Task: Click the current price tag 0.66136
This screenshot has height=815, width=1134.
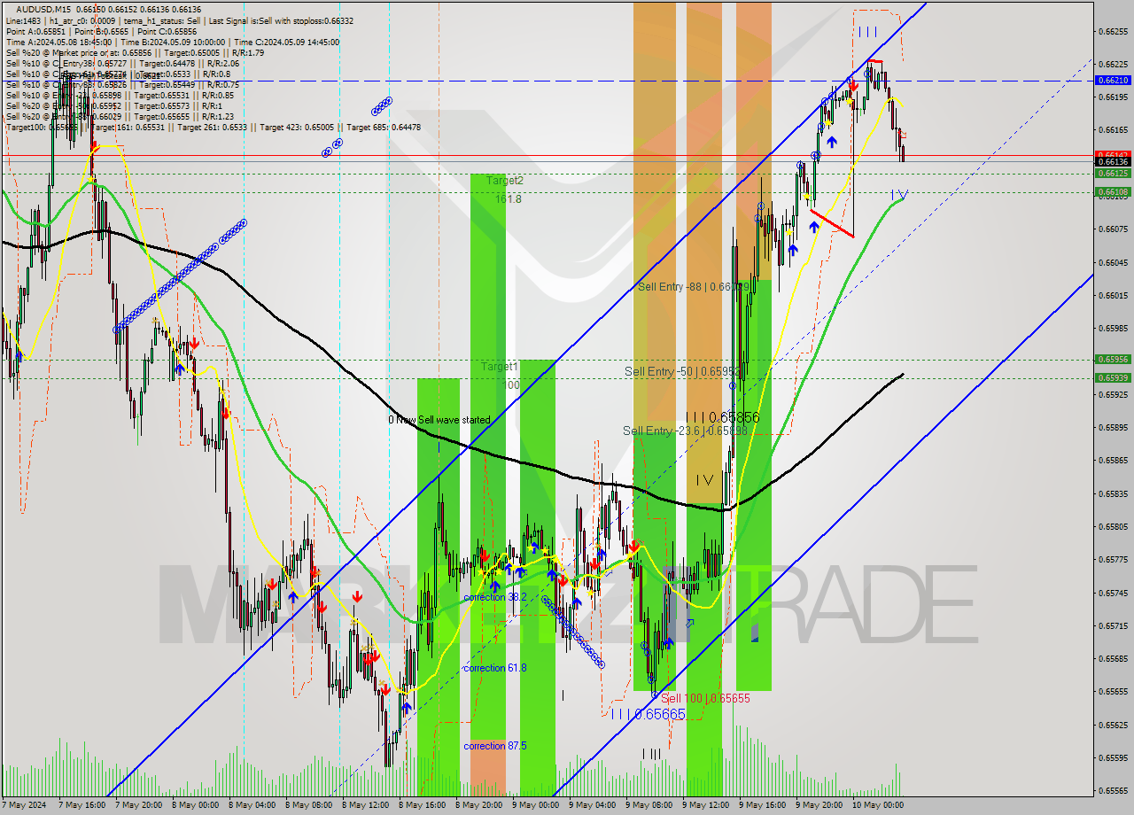Action: [1113, 162]
